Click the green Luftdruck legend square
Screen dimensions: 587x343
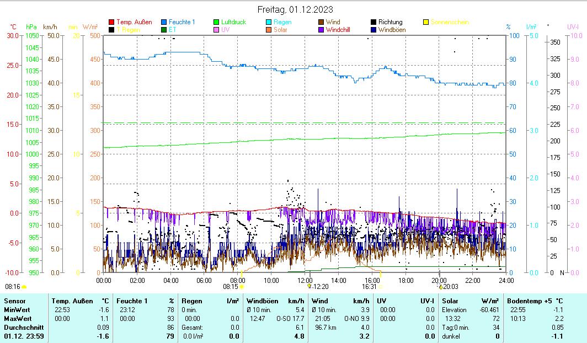pos(216,22)
